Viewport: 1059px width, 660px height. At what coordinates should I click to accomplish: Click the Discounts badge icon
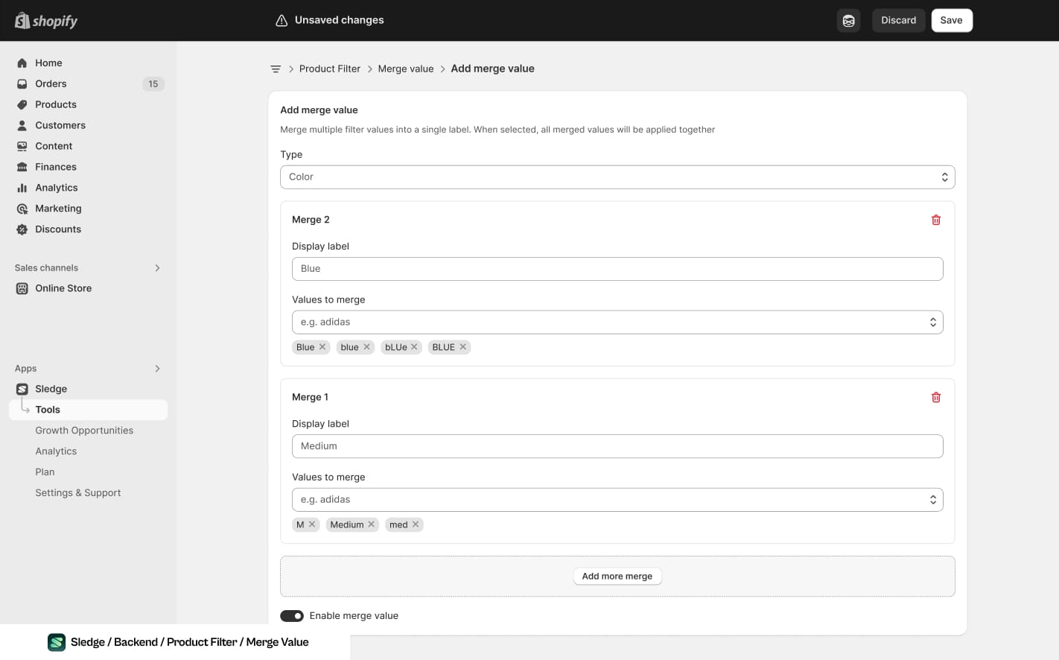click(x=22, y=230)
